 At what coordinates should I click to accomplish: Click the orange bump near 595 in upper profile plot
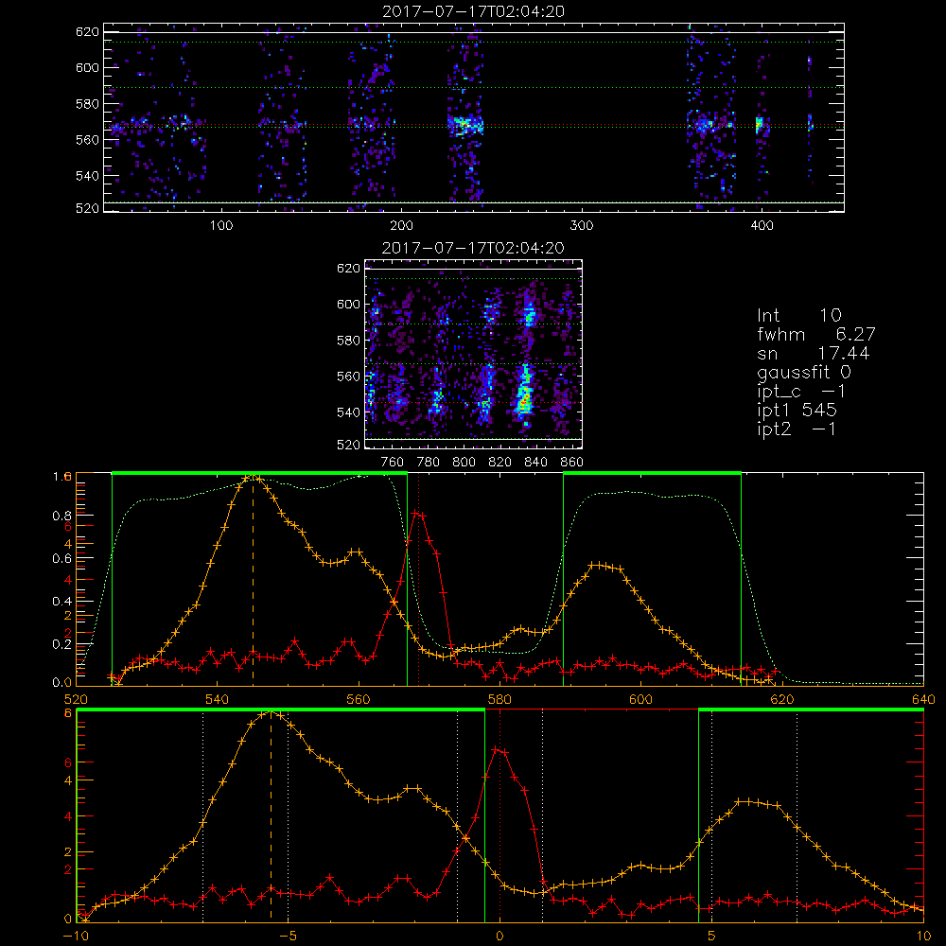tap(600, 566)
